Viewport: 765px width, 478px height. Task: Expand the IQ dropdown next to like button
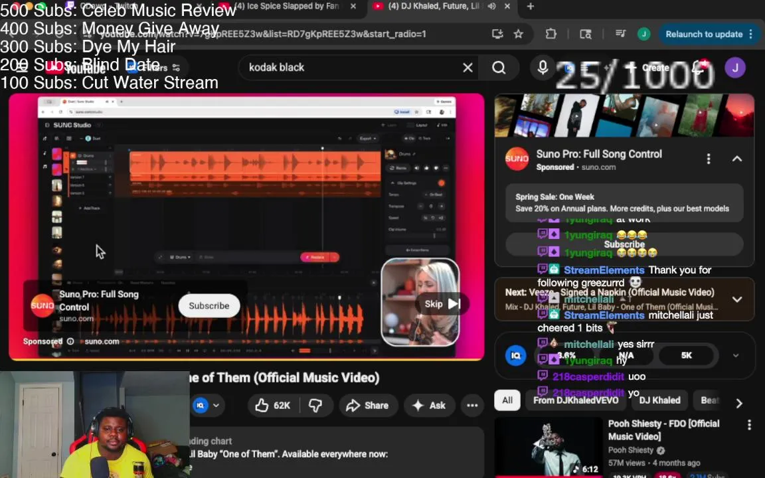point(216,406)
